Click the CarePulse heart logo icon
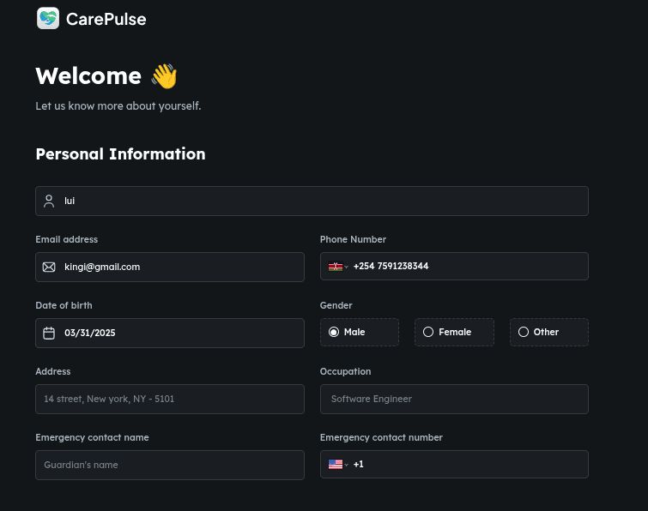The height and width of the screenshot is (511, 648). pyautogui.click(x=48, y=18)
